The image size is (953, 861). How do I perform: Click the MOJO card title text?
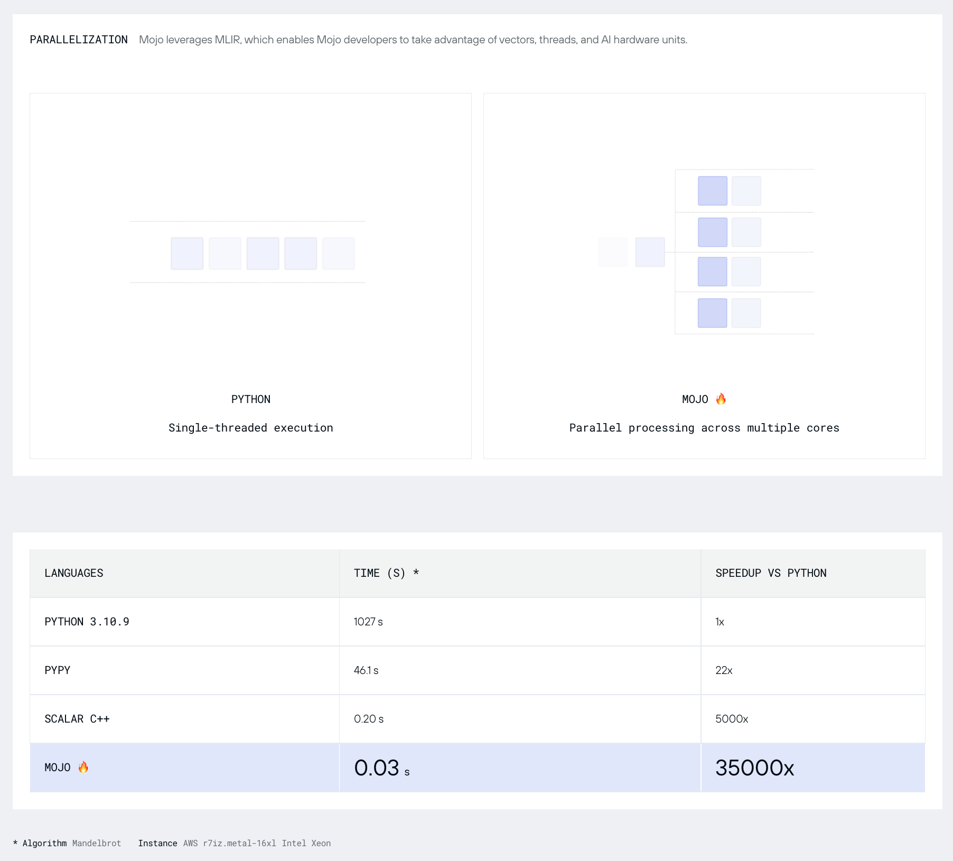tap(695, 399)
